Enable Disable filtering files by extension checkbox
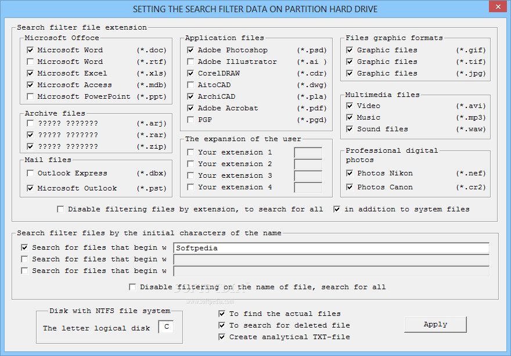The height and width of the screenshot is (356, 511). tap(60, 209)
